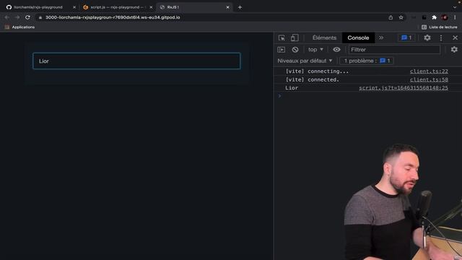Go back in browser history
This screenshot has width=462, height=260.
[7, 17]
